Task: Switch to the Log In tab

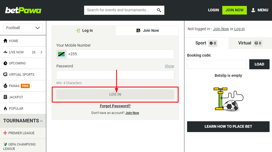Action: tap(84, 31)
